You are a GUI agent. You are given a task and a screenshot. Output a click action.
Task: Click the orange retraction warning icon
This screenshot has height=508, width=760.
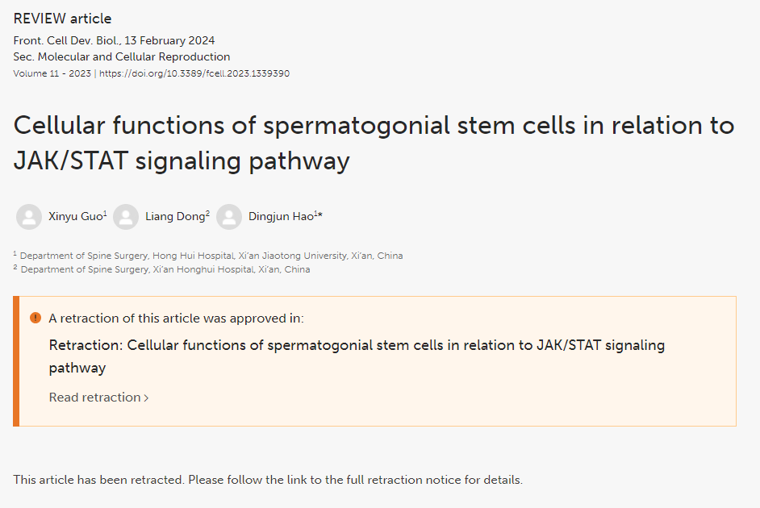pyautogui.click(x=35, y=318)
